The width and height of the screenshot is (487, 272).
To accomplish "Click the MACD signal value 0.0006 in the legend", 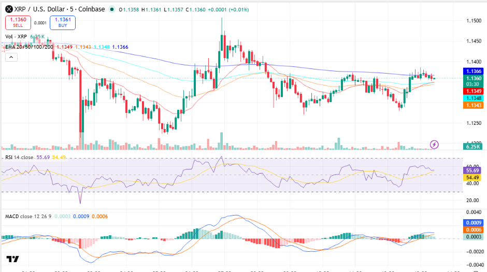I will click(x=99, y=217).
